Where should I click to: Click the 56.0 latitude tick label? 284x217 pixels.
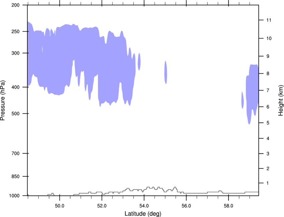click(186, 206)
